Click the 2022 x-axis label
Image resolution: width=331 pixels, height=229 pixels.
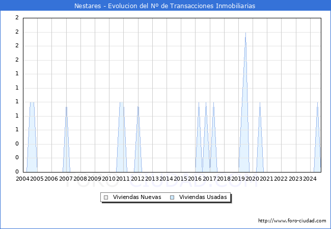(281, 179)
